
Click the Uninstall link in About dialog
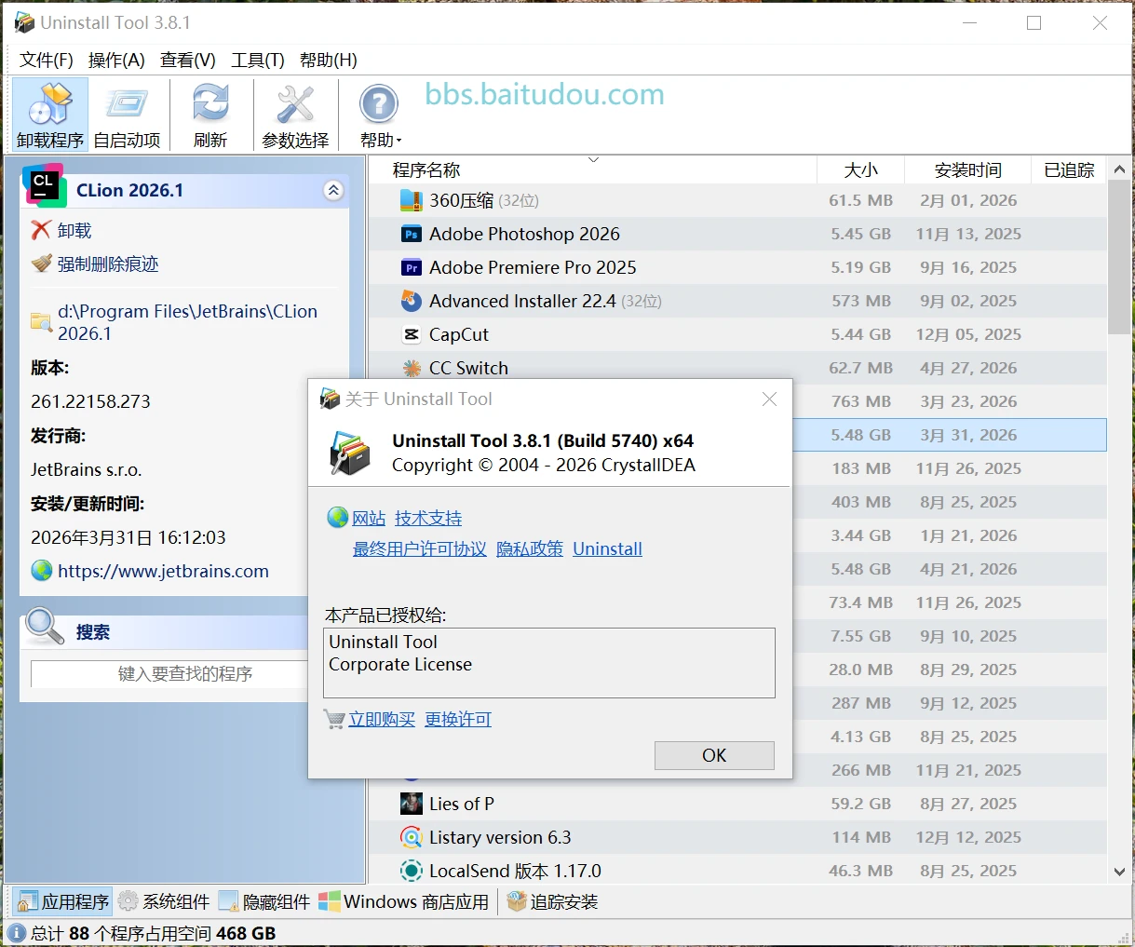607,548
